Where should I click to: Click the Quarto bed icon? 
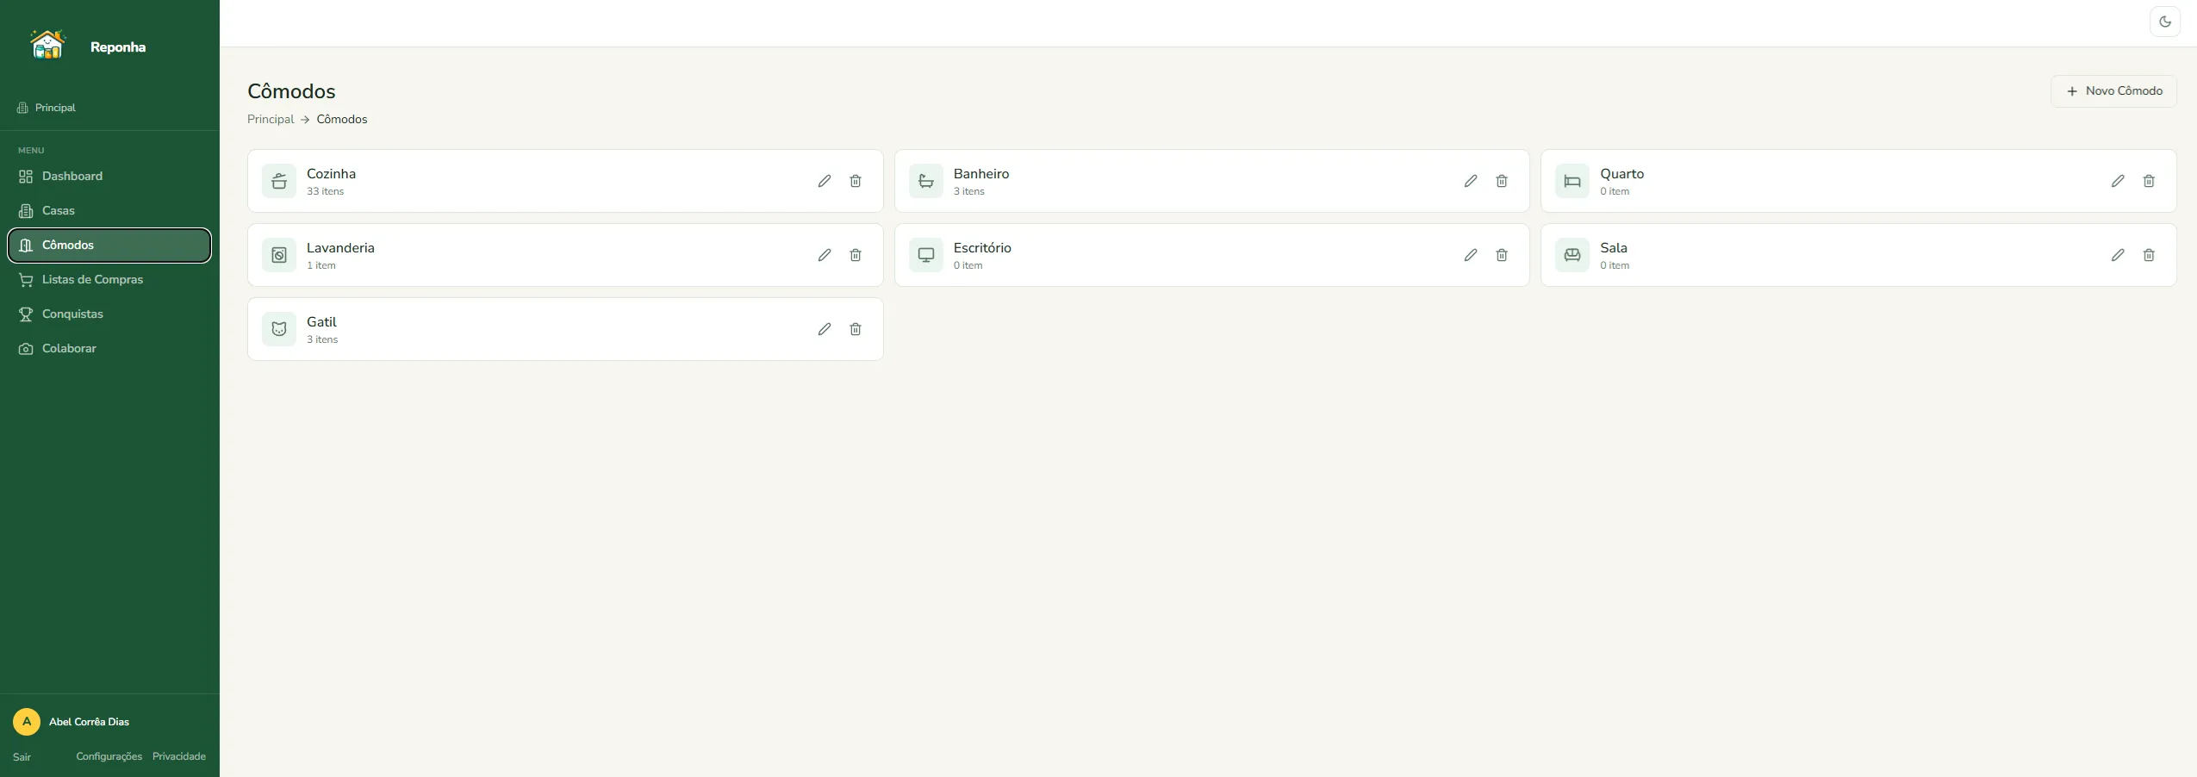pyautogui.click(x=1572, y=181)
